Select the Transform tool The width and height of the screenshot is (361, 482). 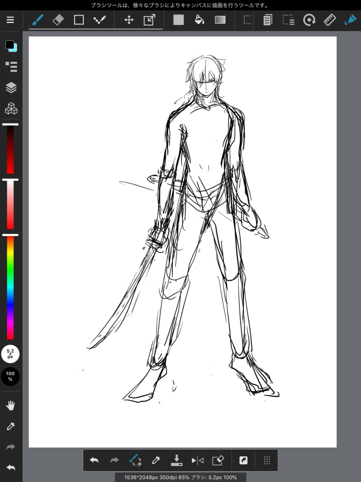pos(149,20)
